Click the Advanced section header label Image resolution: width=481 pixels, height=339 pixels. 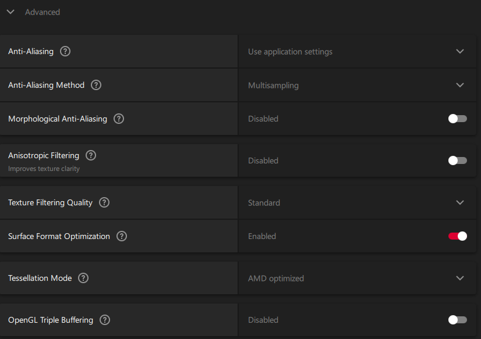click(x=43, y=12)
